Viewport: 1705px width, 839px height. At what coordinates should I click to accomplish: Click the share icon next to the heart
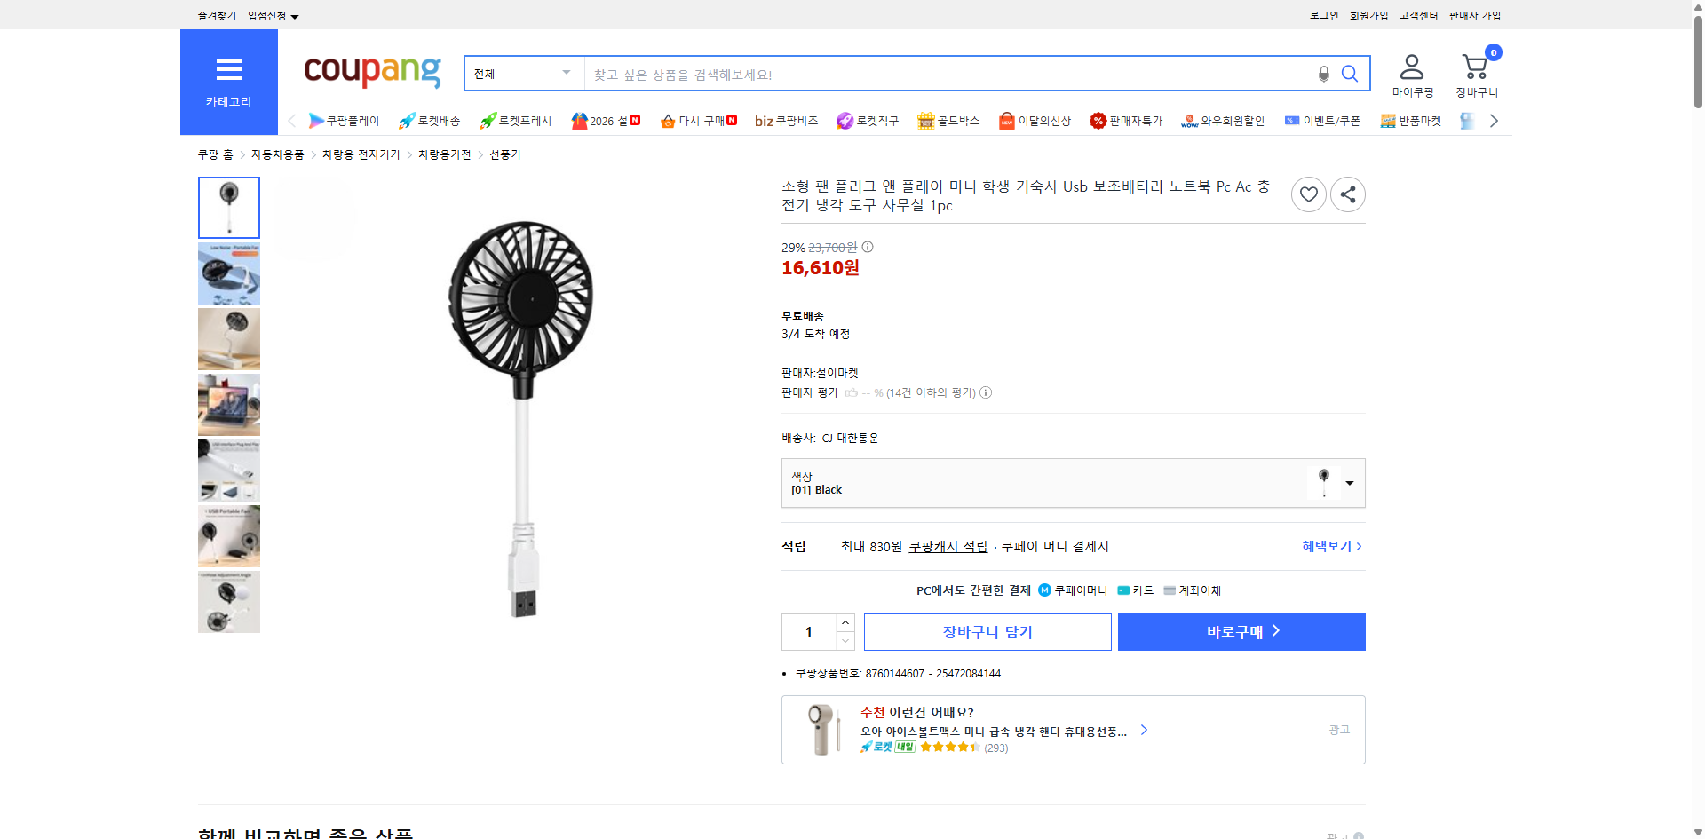(x=1347, y=194)
